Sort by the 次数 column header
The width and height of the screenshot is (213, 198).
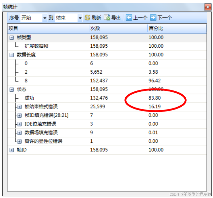click(118, 29)
